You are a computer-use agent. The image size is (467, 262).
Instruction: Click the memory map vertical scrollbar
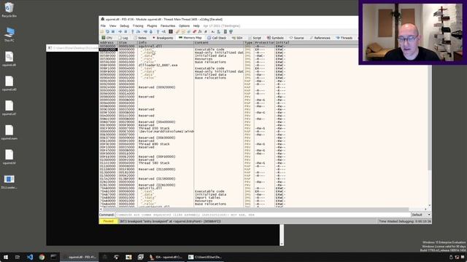point(430,124)
